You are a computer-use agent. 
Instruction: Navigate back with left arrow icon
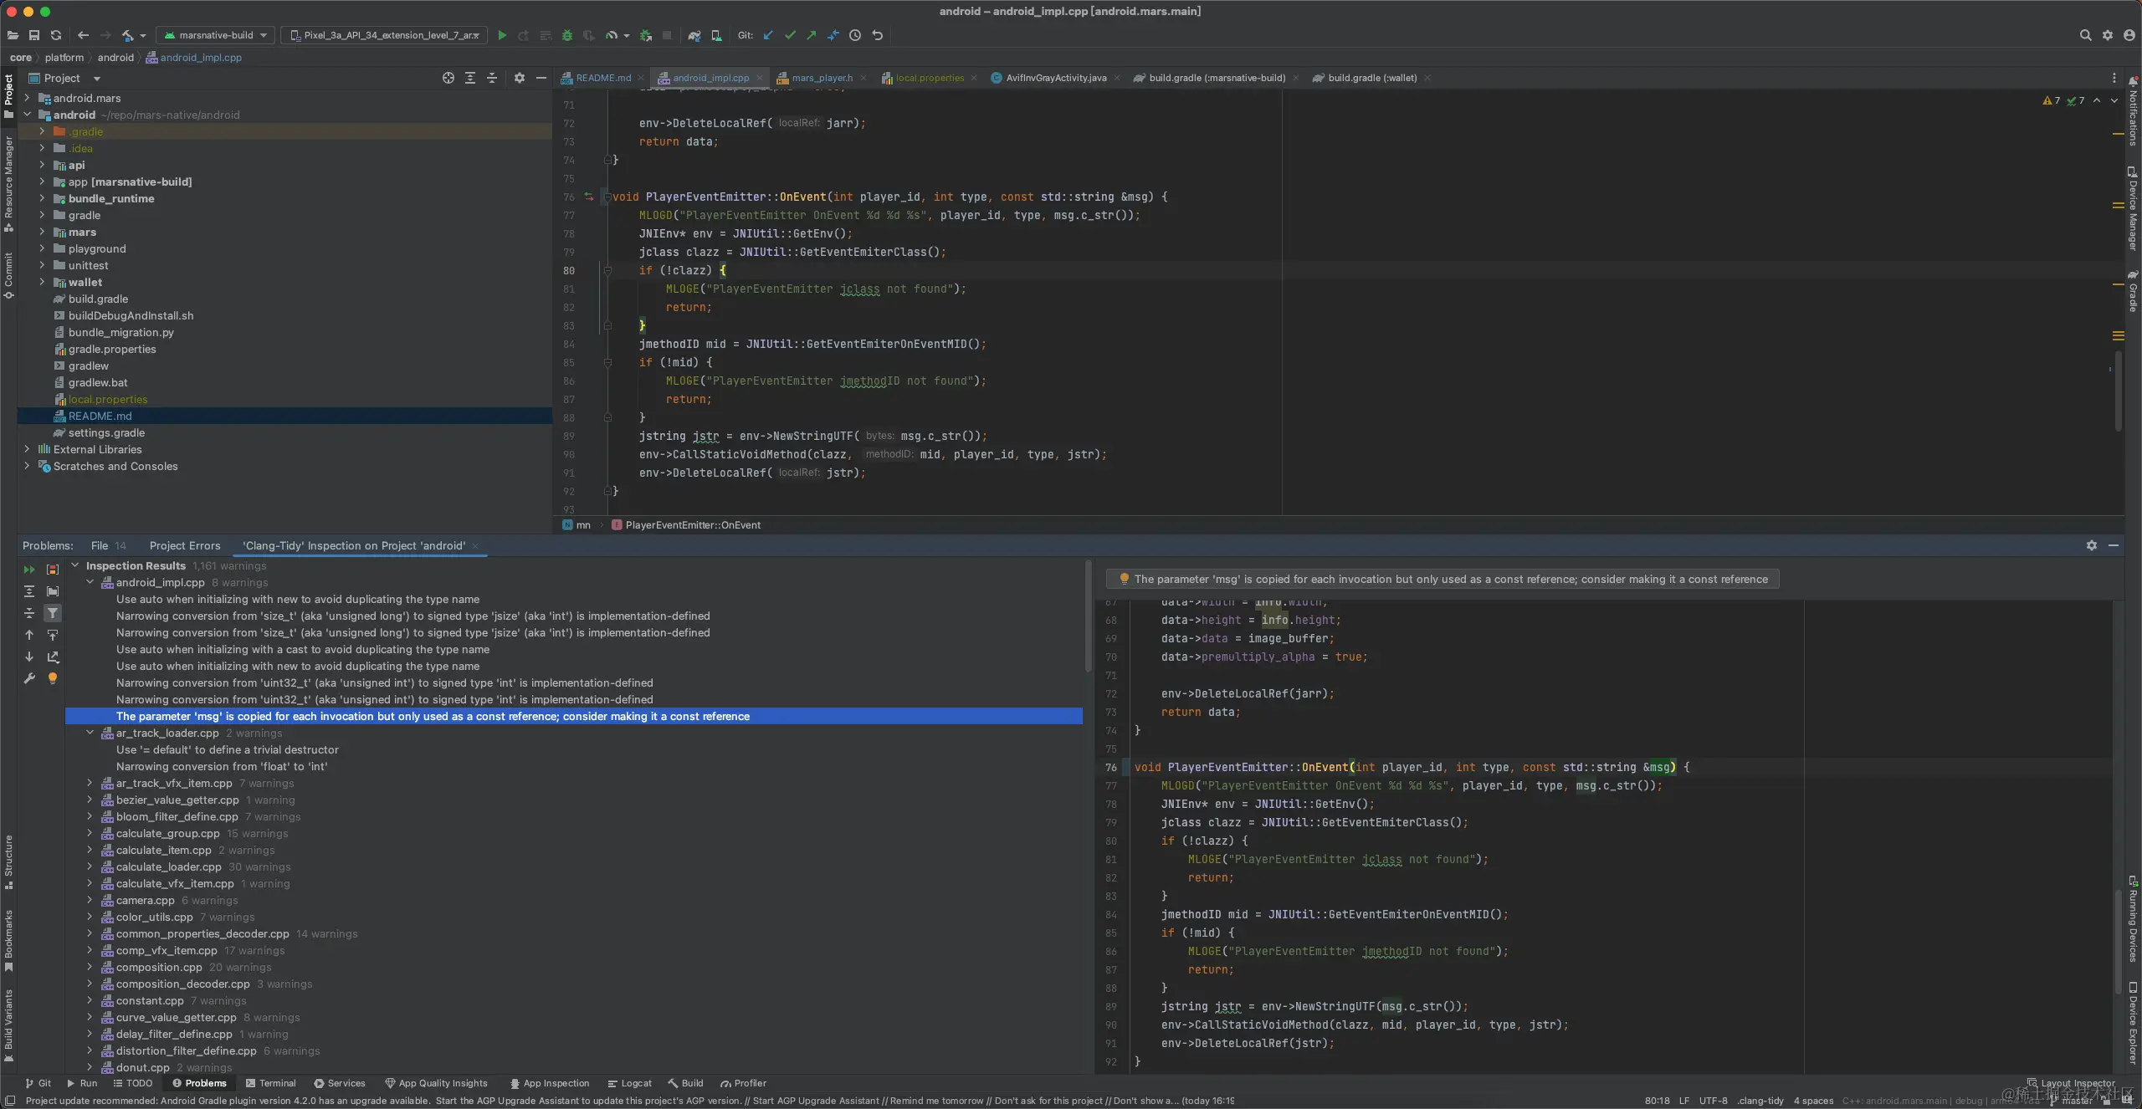pyautogui.click(x=83, y=35)
